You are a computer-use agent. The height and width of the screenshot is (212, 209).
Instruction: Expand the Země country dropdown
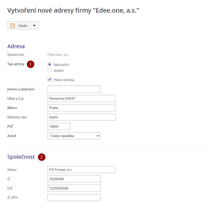pos(74,136)
